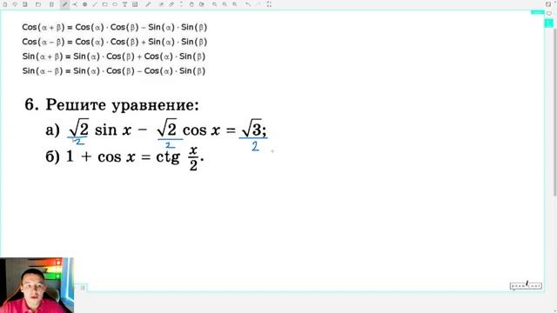Click the presenter webcam thumbnail
557x313 pixels.
37,285
